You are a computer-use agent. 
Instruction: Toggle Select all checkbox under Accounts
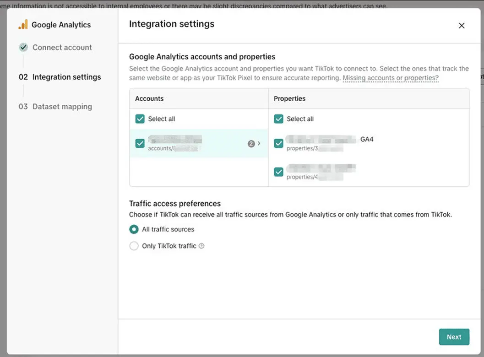point(140,119)
